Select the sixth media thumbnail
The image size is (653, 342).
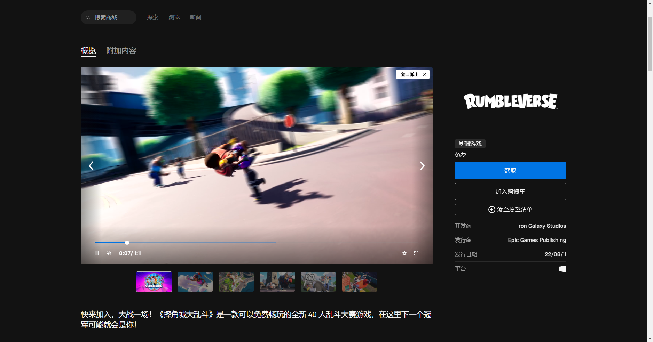(x=359, y=282)
